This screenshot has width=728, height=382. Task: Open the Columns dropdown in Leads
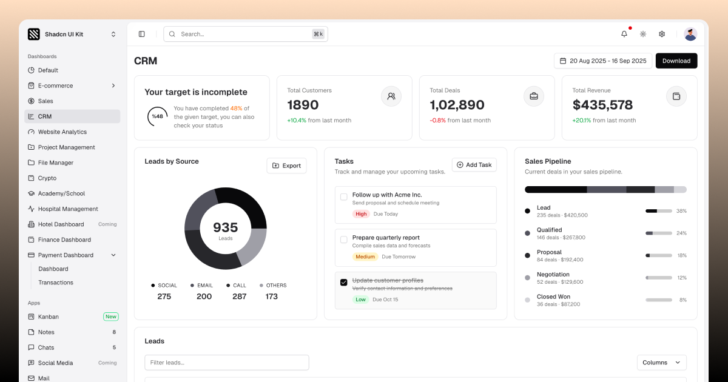pyautogui.click(x=661, y=362)
